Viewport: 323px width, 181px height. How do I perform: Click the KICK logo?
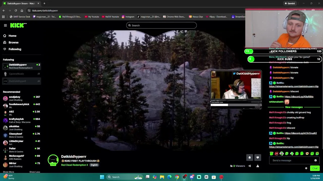(18, 25)
